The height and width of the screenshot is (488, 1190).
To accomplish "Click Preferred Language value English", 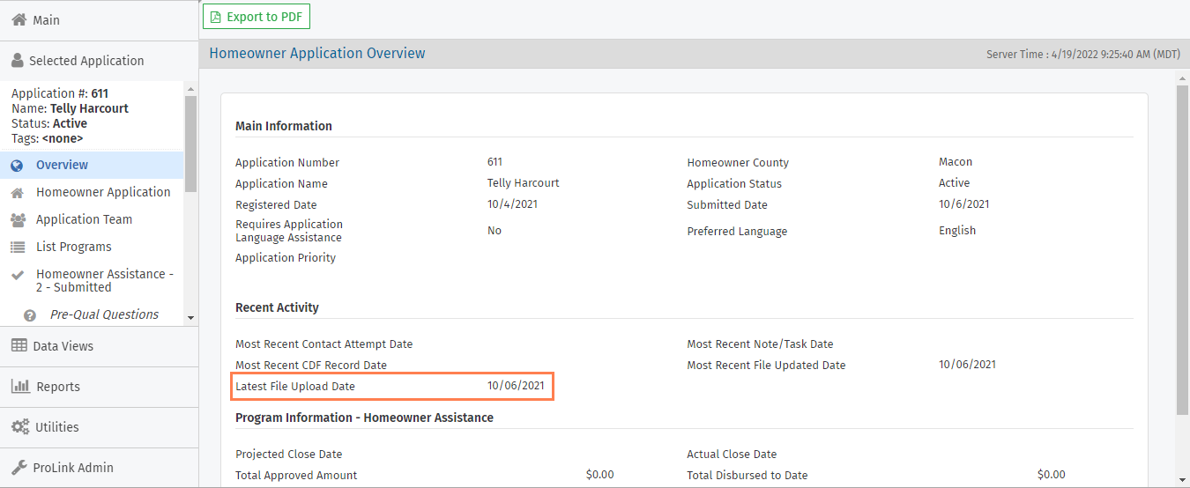I will click(957, 231).
